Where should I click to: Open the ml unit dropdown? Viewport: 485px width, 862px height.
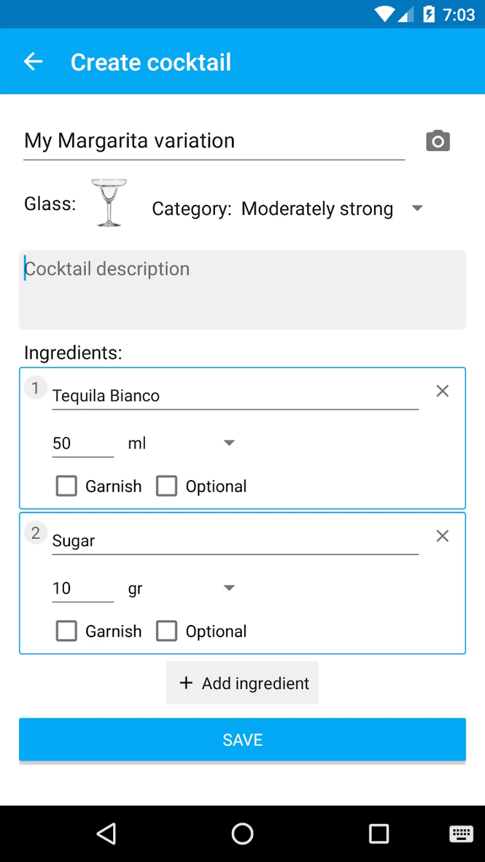click(181, 444)
